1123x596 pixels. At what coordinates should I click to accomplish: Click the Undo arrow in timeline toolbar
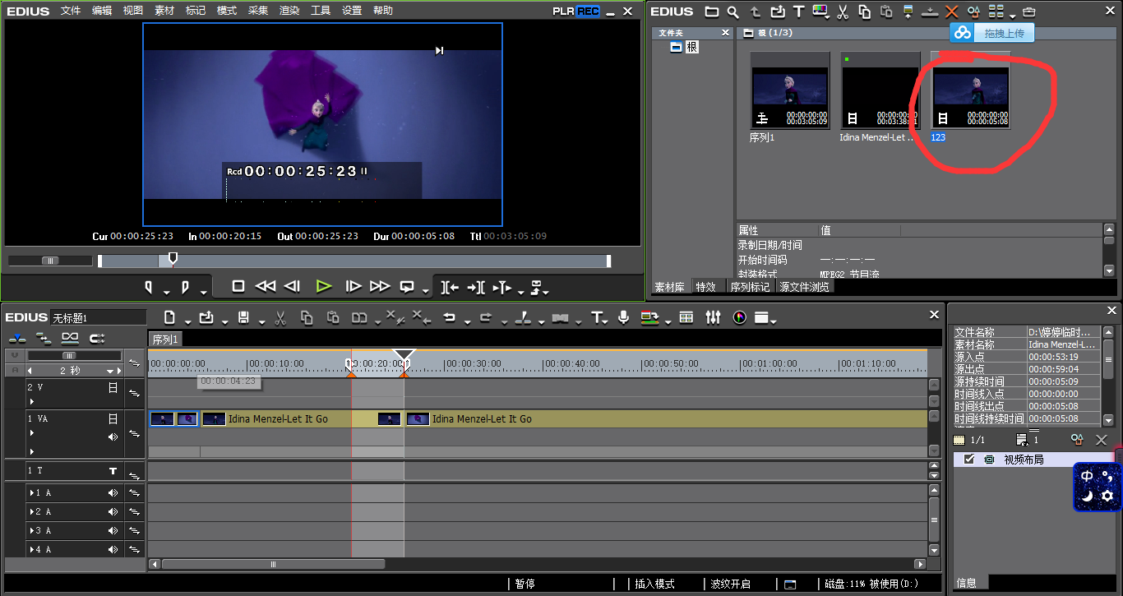449,317
